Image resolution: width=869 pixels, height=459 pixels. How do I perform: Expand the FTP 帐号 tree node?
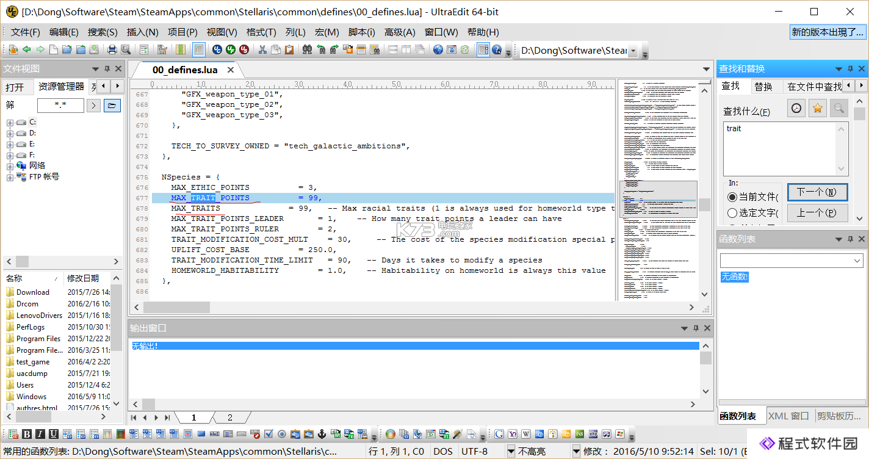pos(10,178)
